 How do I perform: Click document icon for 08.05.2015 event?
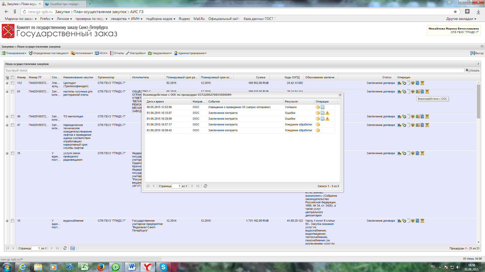(x=323, y=107)
